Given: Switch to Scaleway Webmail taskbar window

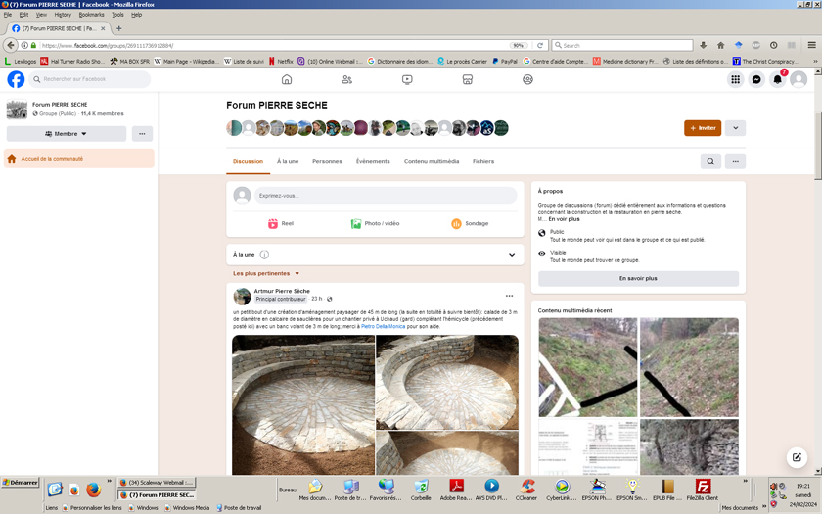Looking at the screenshot, I should [157, 483].
